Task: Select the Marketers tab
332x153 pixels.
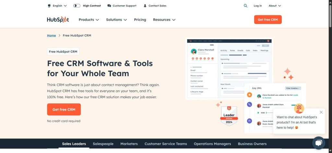Action: [129, 144]
